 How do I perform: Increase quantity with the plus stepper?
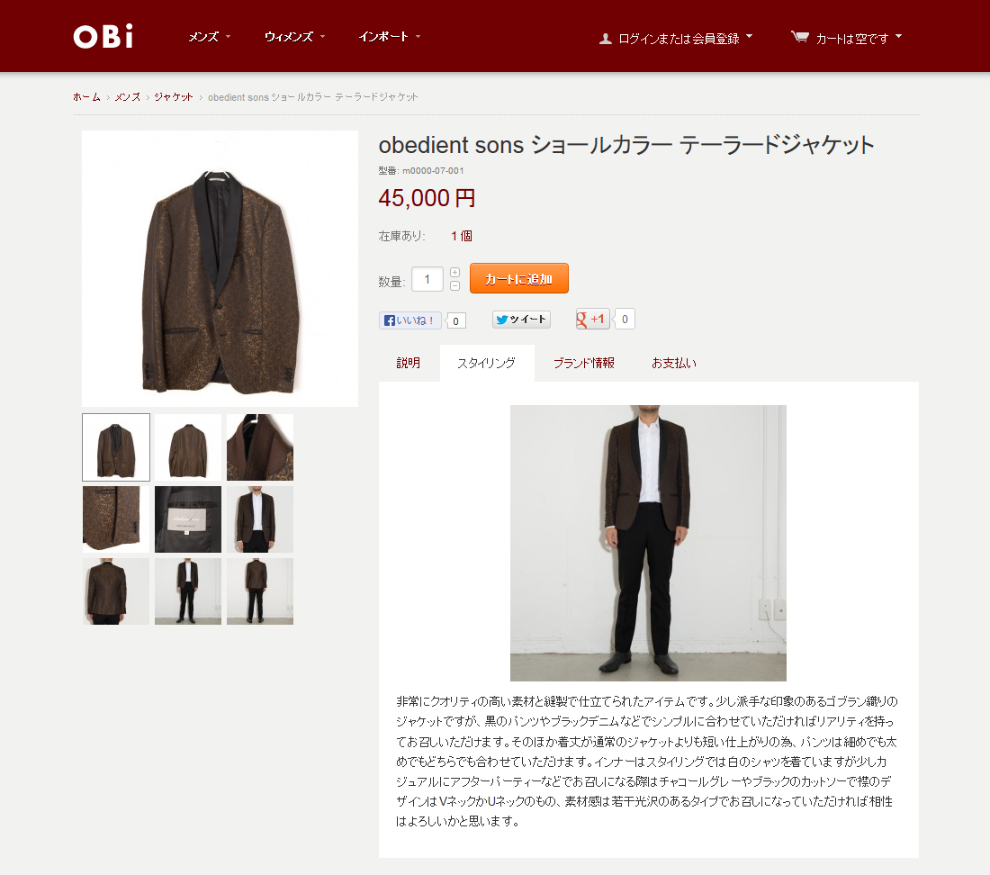(x=454, y=272)
